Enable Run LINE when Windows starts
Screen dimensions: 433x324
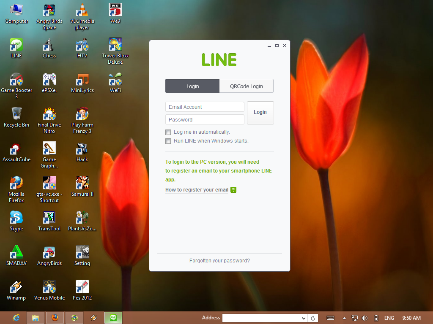168,141
